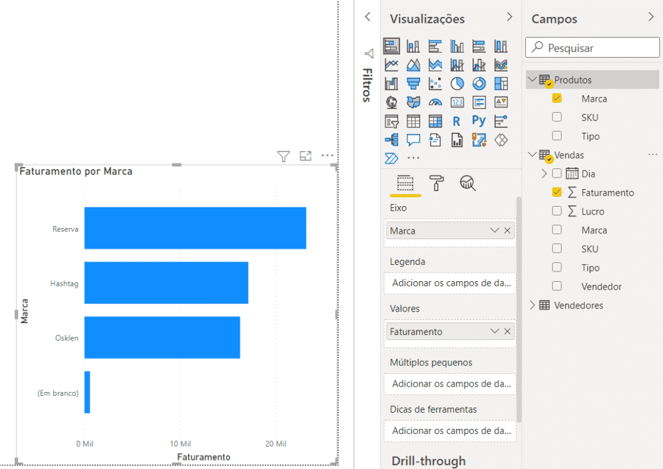Screen dimensions: 663x469
Task: Expand the Dia date hierarchy
Action: pos(544,174)
